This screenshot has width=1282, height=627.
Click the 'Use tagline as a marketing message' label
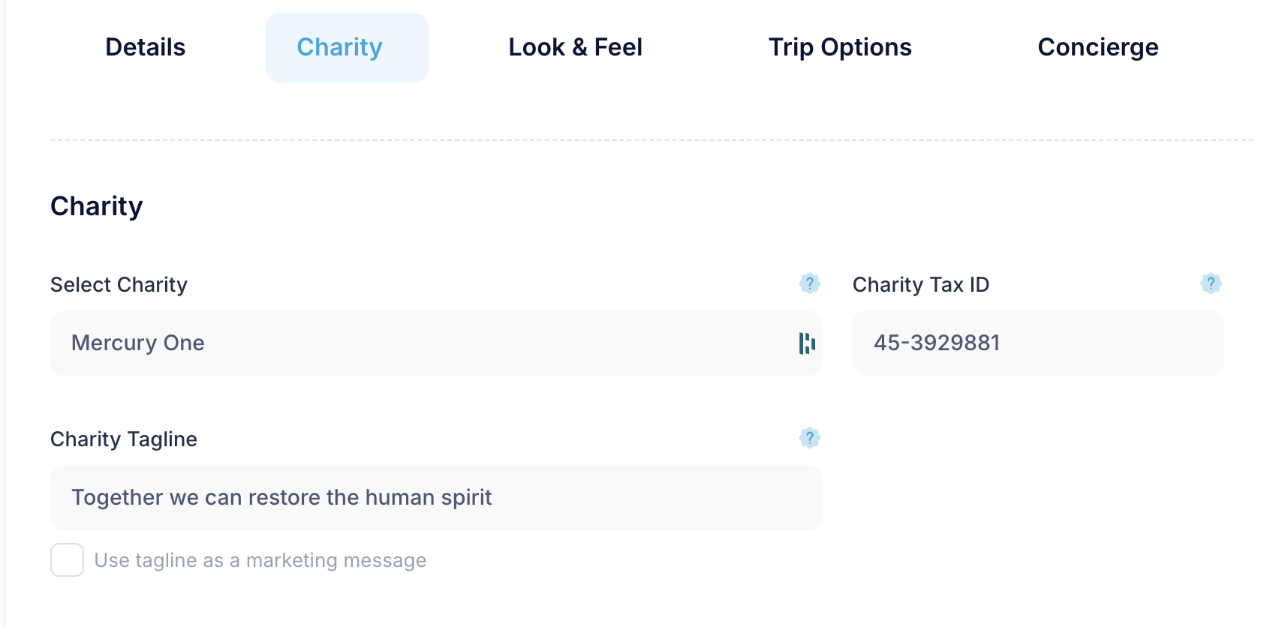coord(260,560)
